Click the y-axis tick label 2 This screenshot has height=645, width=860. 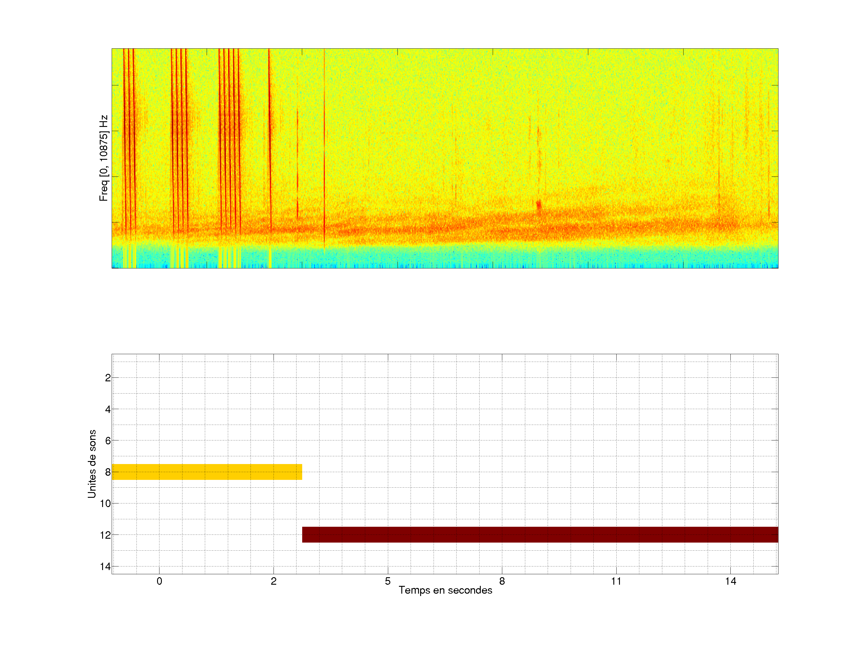pyautogui.click(x=108, y=378)
